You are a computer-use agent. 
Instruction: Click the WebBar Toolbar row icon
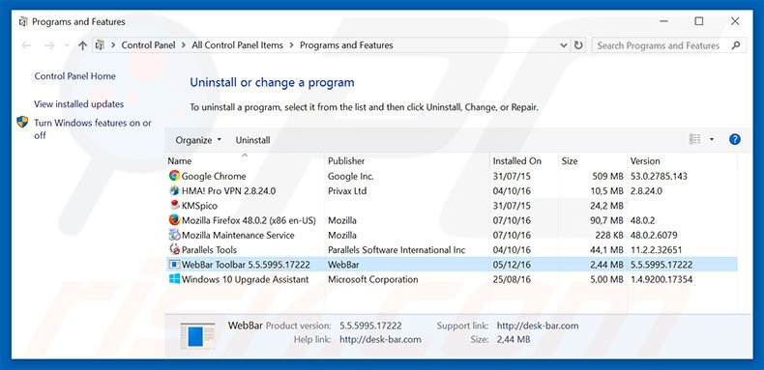point(174,265)
